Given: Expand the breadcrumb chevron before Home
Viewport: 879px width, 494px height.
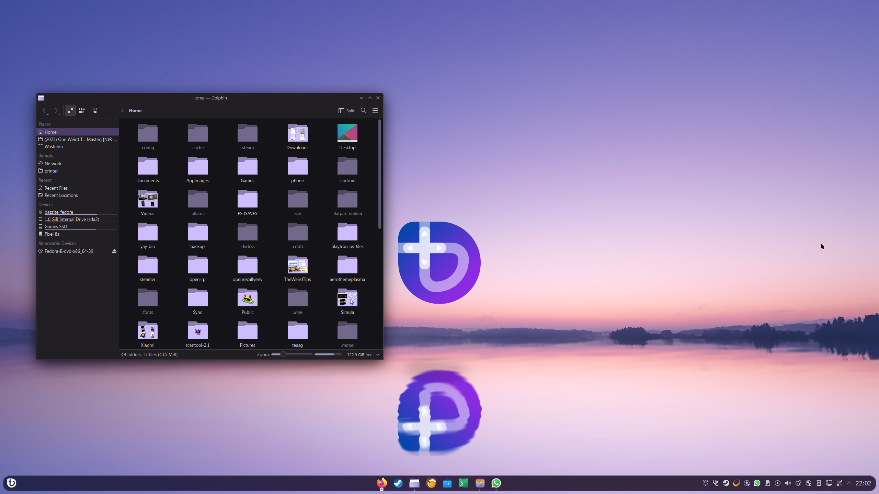Looking at the screenshot, I should coord(122,110).
